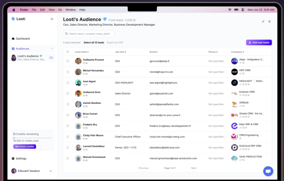Click the Add new leads button
This screenshot has height=181, width=284.
[259, 42]
